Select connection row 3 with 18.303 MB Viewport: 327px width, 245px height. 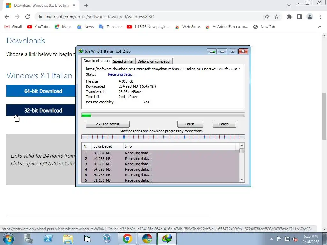tap(160, 164)
